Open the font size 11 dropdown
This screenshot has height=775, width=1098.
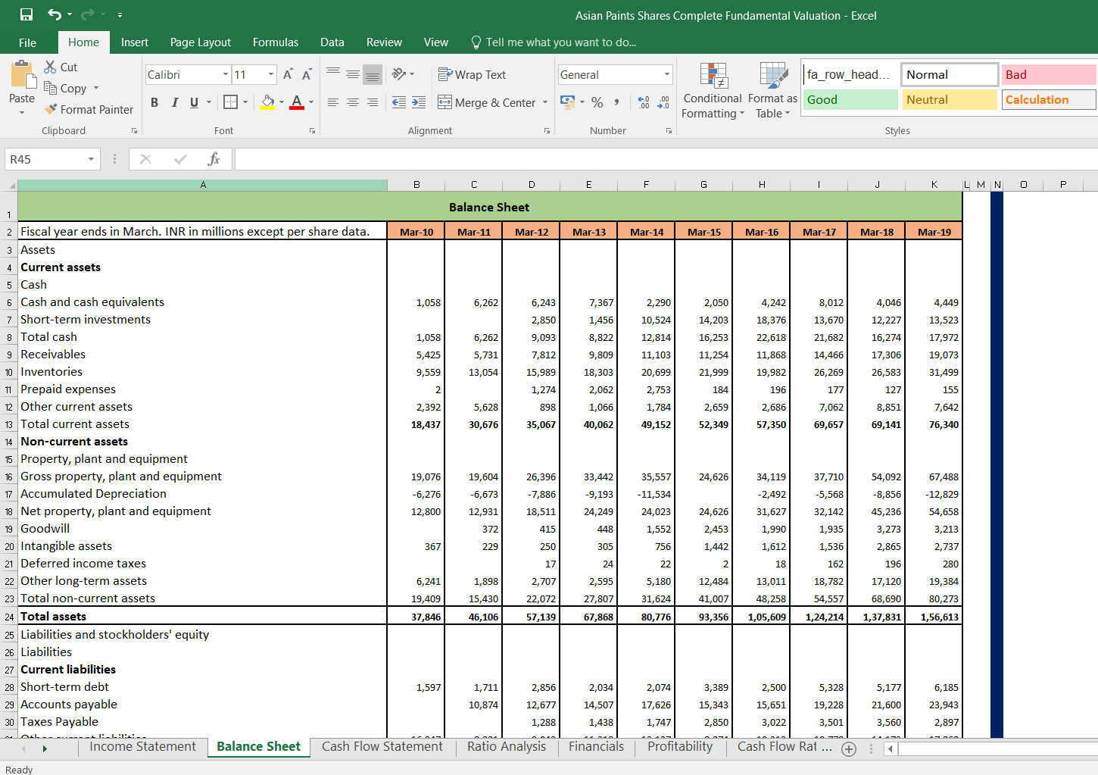click(x=271, y=74)
